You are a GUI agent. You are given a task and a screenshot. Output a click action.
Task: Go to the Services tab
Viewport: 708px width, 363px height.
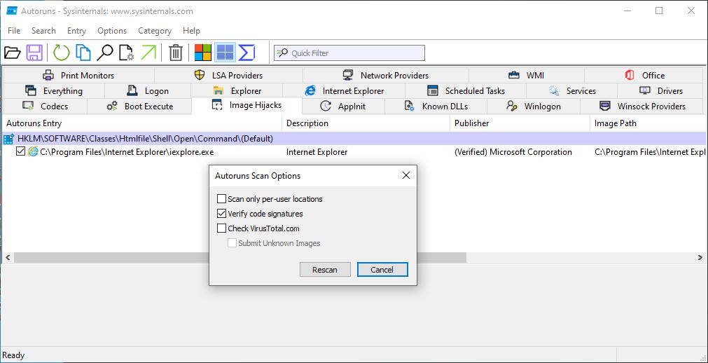click(x=572, y=91)
